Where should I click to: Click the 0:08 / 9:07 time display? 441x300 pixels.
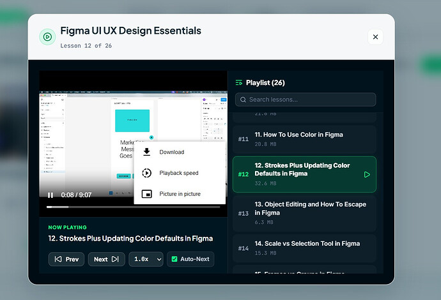[x=76, y=195]
